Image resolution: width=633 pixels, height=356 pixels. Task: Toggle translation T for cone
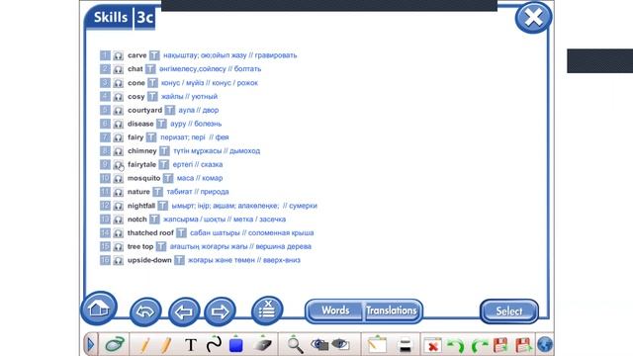pos(152,83)
